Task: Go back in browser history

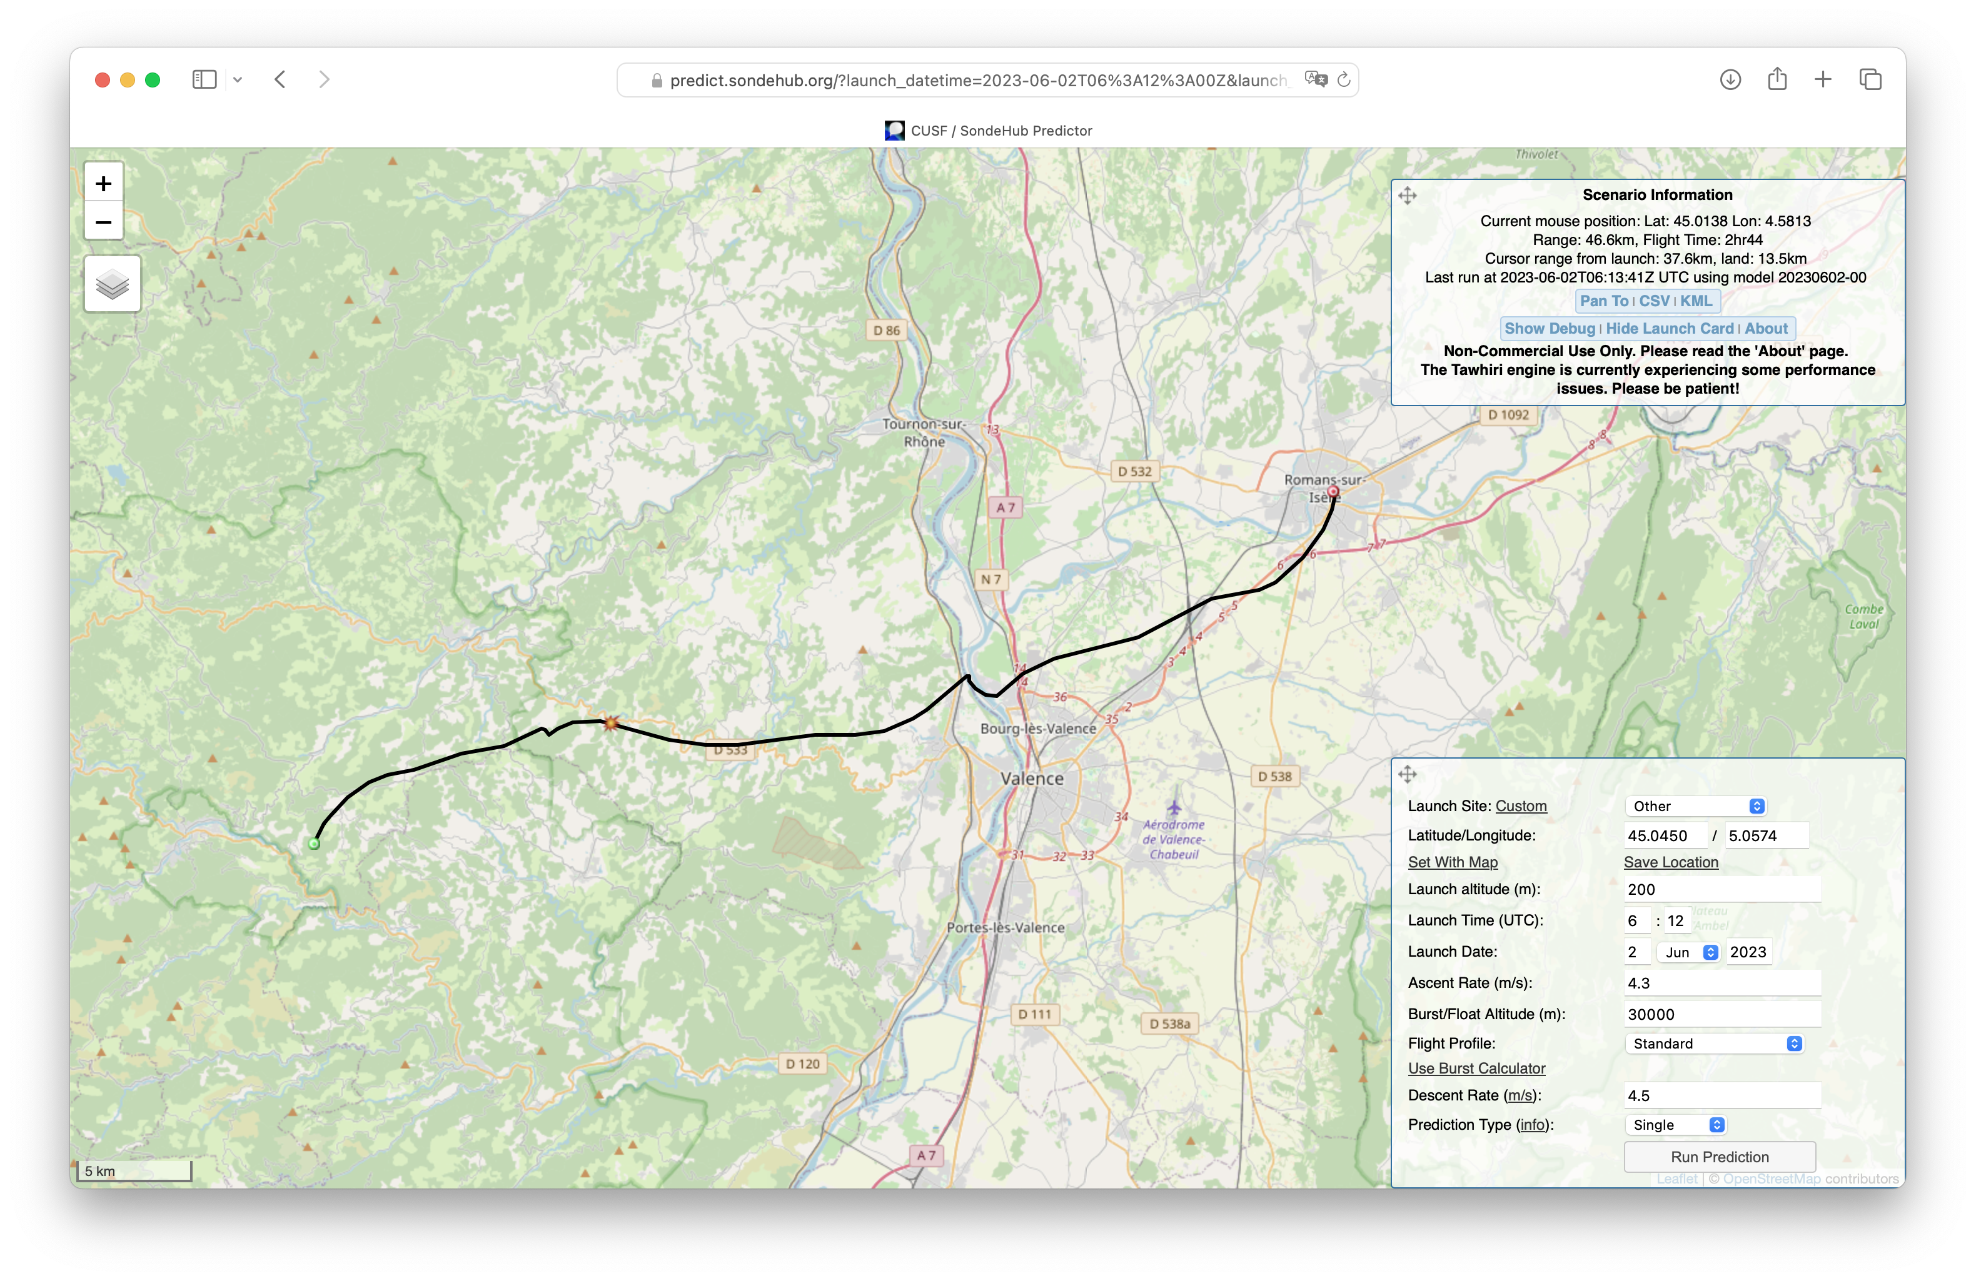Action: [281, 79]
